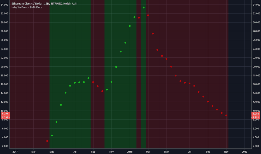This screenshot has width=261, height=154.
Task: Click the 2.000 label on left price axis
Action: pyautogui.click(x=5, y=146)
